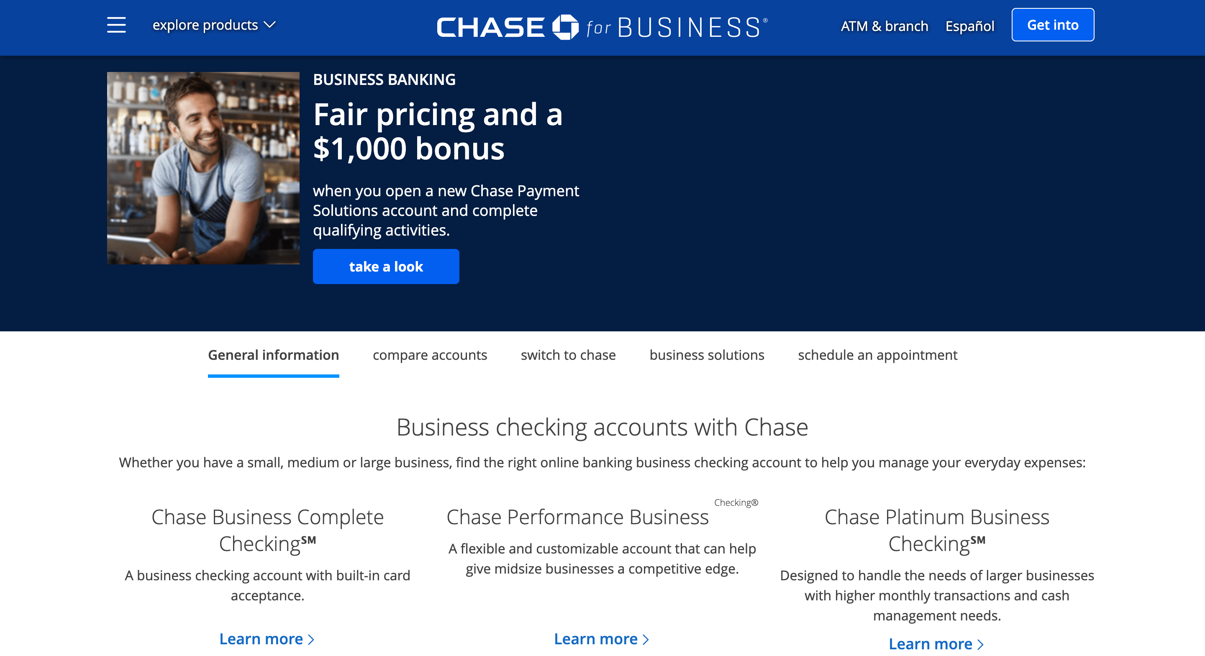The image size is (1205, 656).
Task: Go to business solutions tab
Action: (706, 355)
